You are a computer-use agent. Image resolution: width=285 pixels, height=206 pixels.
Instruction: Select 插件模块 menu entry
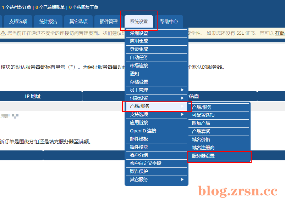point(157,147)
